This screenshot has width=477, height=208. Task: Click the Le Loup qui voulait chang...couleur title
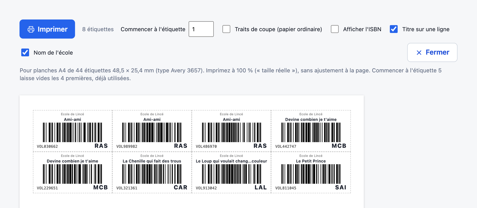[x=231, y=161]
